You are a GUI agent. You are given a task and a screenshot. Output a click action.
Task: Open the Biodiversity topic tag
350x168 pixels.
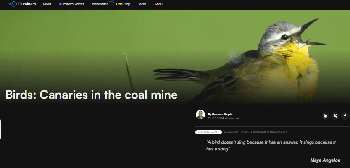click(231, 132)
